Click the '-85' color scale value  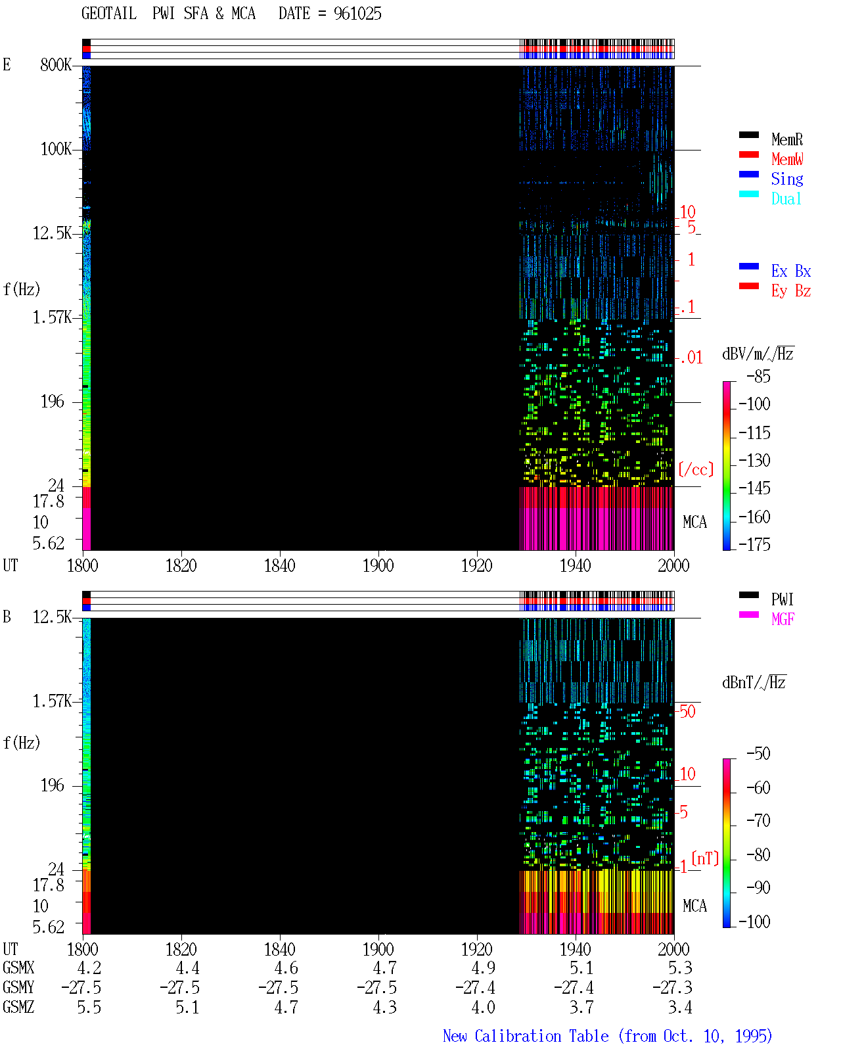coord(758,377)
